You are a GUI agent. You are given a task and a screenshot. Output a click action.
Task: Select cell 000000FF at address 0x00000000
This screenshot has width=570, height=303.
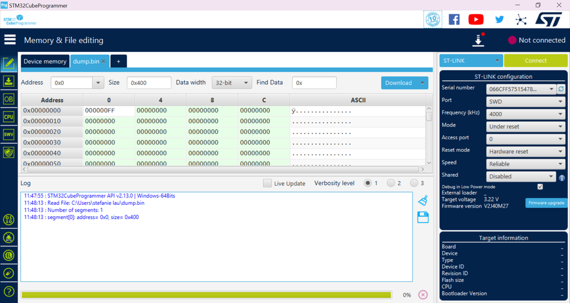(x=108, y=111)
